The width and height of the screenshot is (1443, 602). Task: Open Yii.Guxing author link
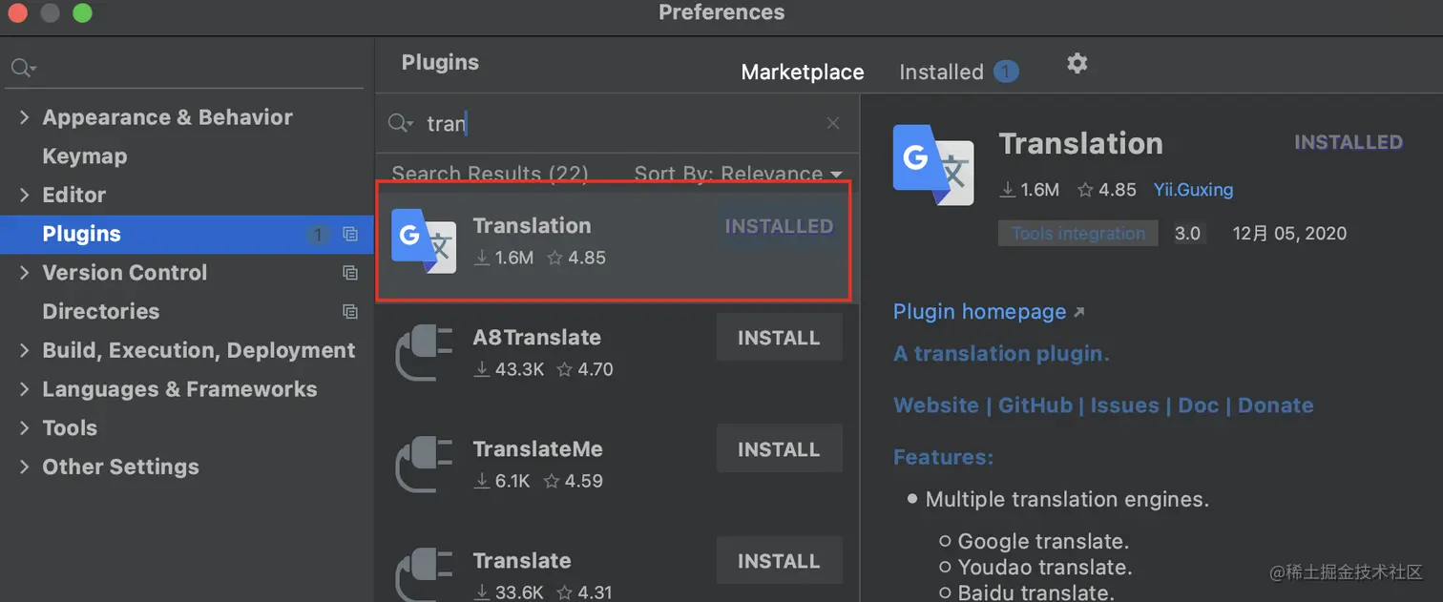coord(1193,190)
